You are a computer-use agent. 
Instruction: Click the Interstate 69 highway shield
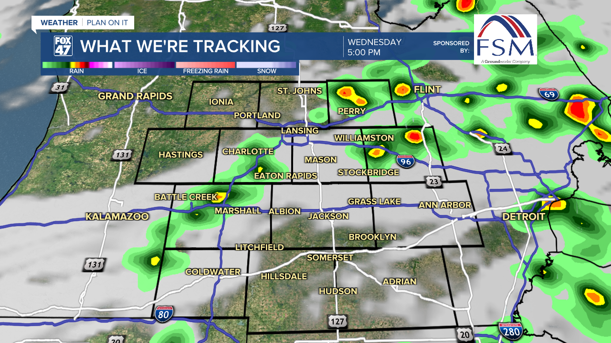[548, 94]
